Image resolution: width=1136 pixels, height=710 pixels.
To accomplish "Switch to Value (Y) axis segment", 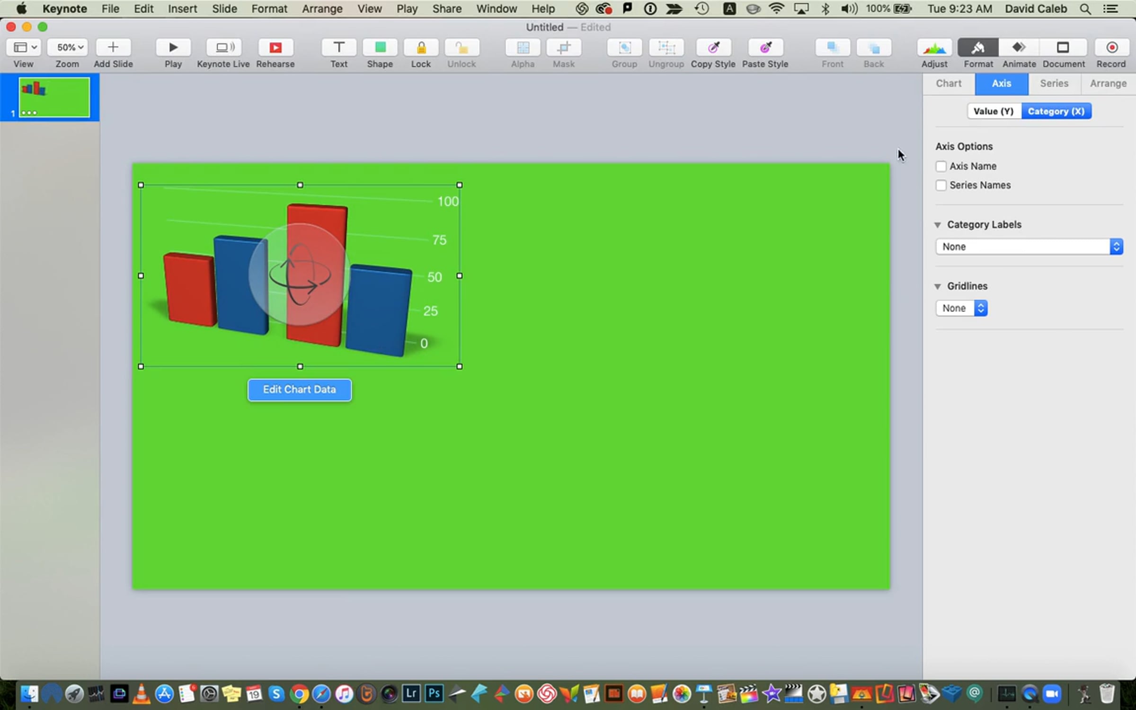I will click(993, 111).
